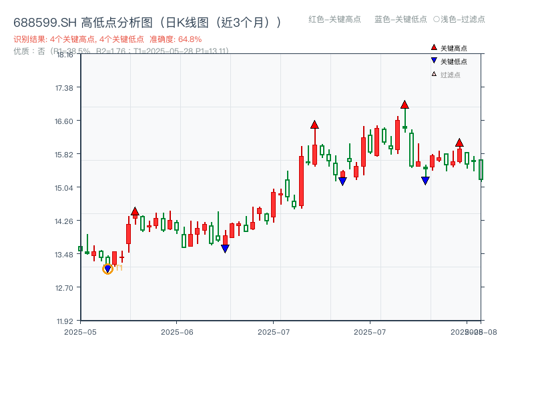Image resolution: width=534 pixels, height=400 pixels.
Task: Click the blue down-triangle in the mid-July dip
Action: click(342, 179)
